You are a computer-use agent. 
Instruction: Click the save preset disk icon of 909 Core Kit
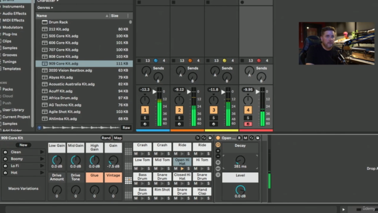point(210,138)
